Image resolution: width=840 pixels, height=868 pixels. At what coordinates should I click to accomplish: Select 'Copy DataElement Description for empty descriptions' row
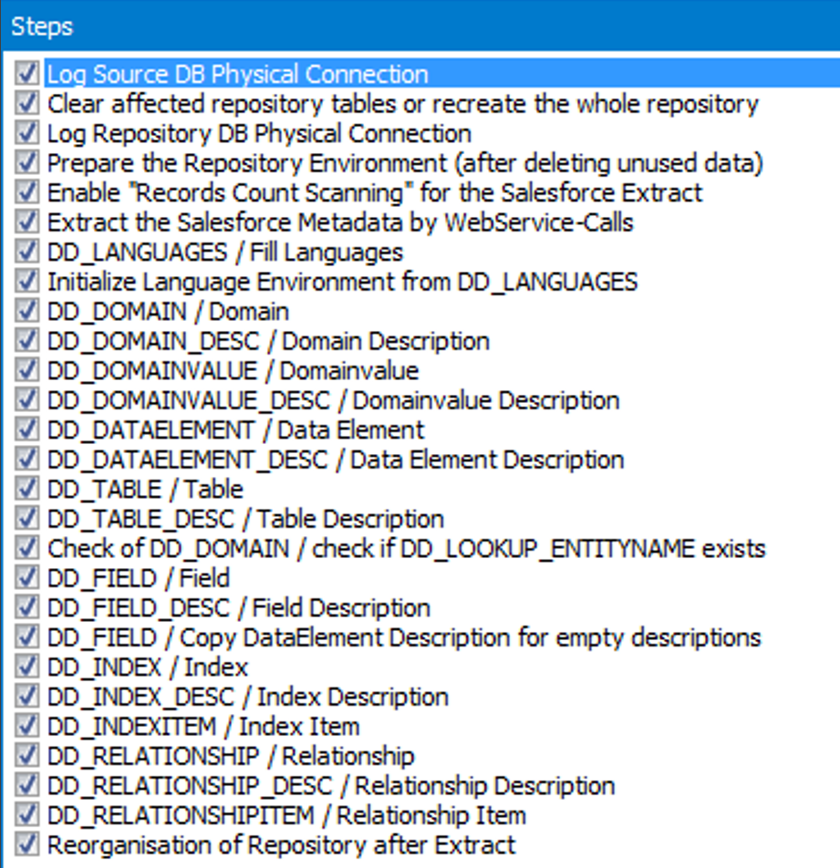point(404,637)
